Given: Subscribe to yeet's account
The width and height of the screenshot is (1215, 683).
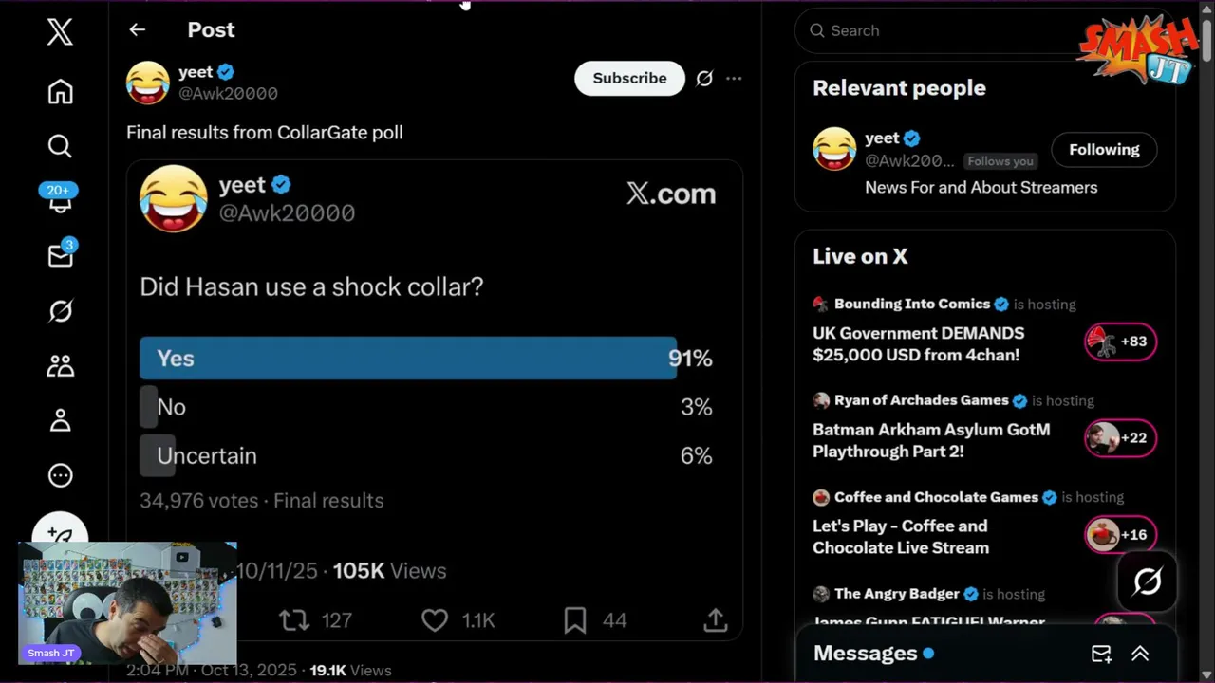Looking at the screenshot, I should (x=629, y=79).
